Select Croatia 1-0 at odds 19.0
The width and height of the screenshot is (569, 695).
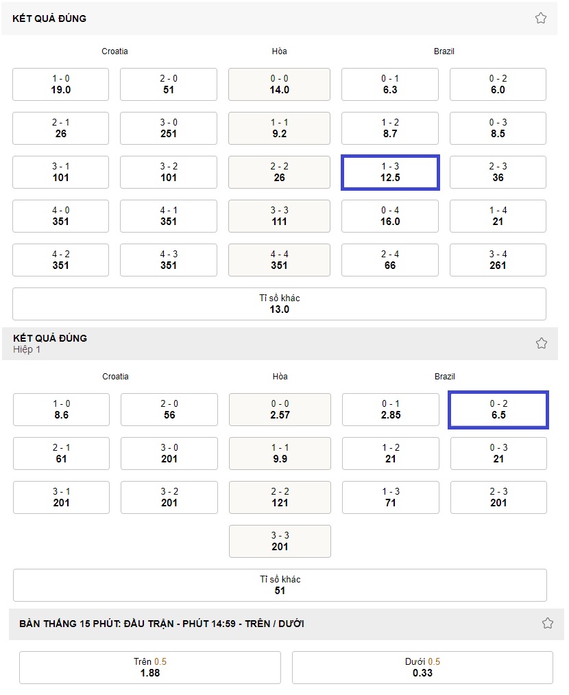(60, 84)
